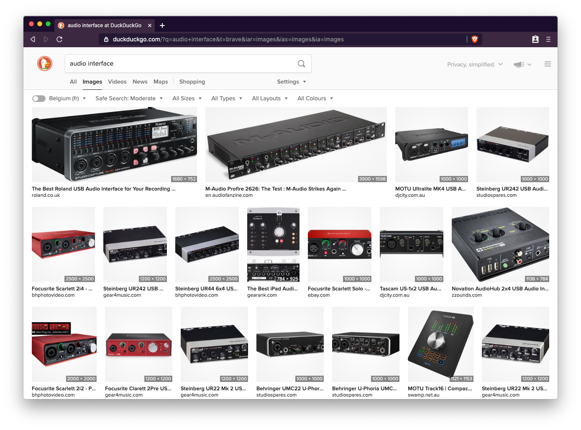Click Focusrite Scarlett 2i4 title
The height and width of the screenshot is (430, 581).
point(62,289)
